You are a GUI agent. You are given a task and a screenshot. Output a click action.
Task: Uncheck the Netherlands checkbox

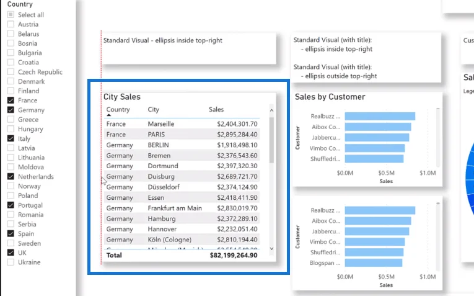[x=11, y=176]
